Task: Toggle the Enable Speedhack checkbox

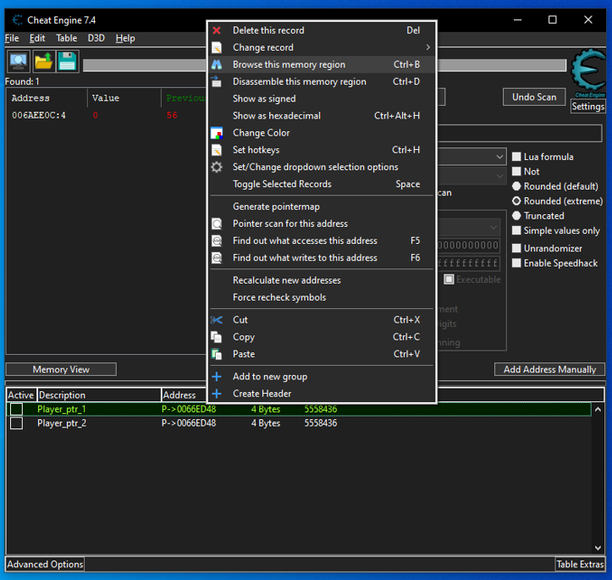Action: coord(516,263)
